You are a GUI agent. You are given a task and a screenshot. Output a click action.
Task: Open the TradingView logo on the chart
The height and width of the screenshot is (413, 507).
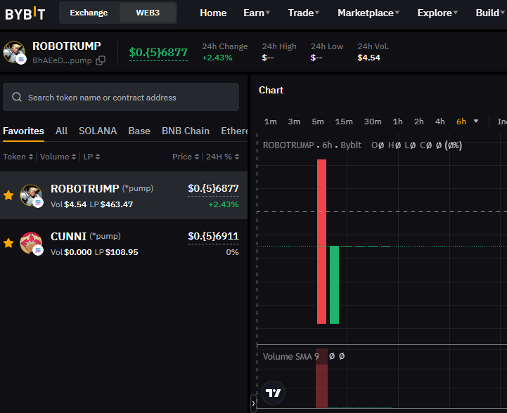(273, 393)
